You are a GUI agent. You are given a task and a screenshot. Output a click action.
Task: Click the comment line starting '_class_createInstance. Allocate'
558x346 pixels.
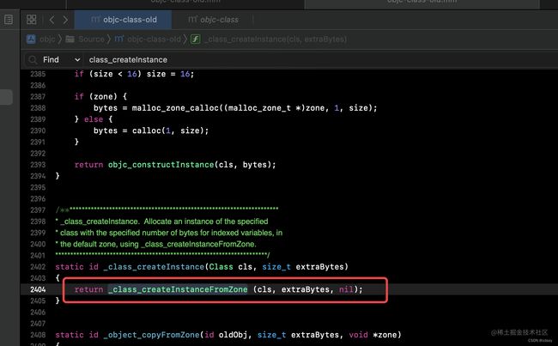(x=161, y=222)
